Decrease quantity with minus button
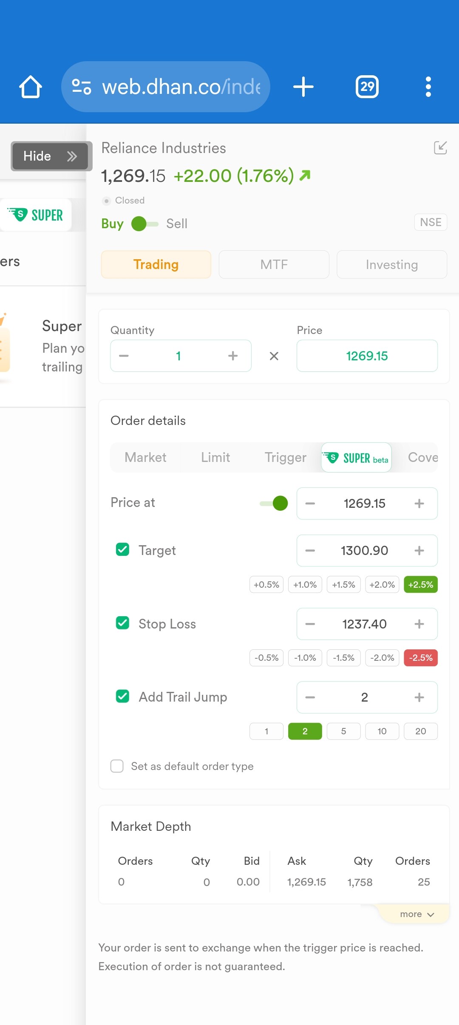The width and height of the screenshot is (459, 1025). (x=124, y=356)
